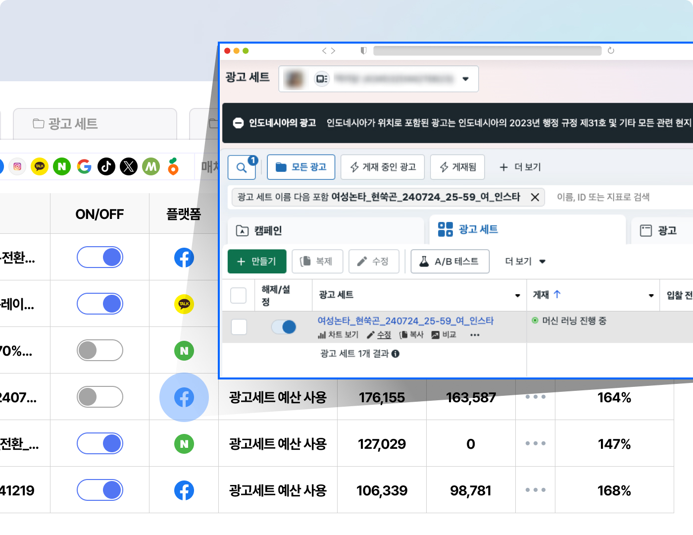The image size is (693, 535).
Task: Select 게재됨 filter
Action: click(x=457, y=167)
